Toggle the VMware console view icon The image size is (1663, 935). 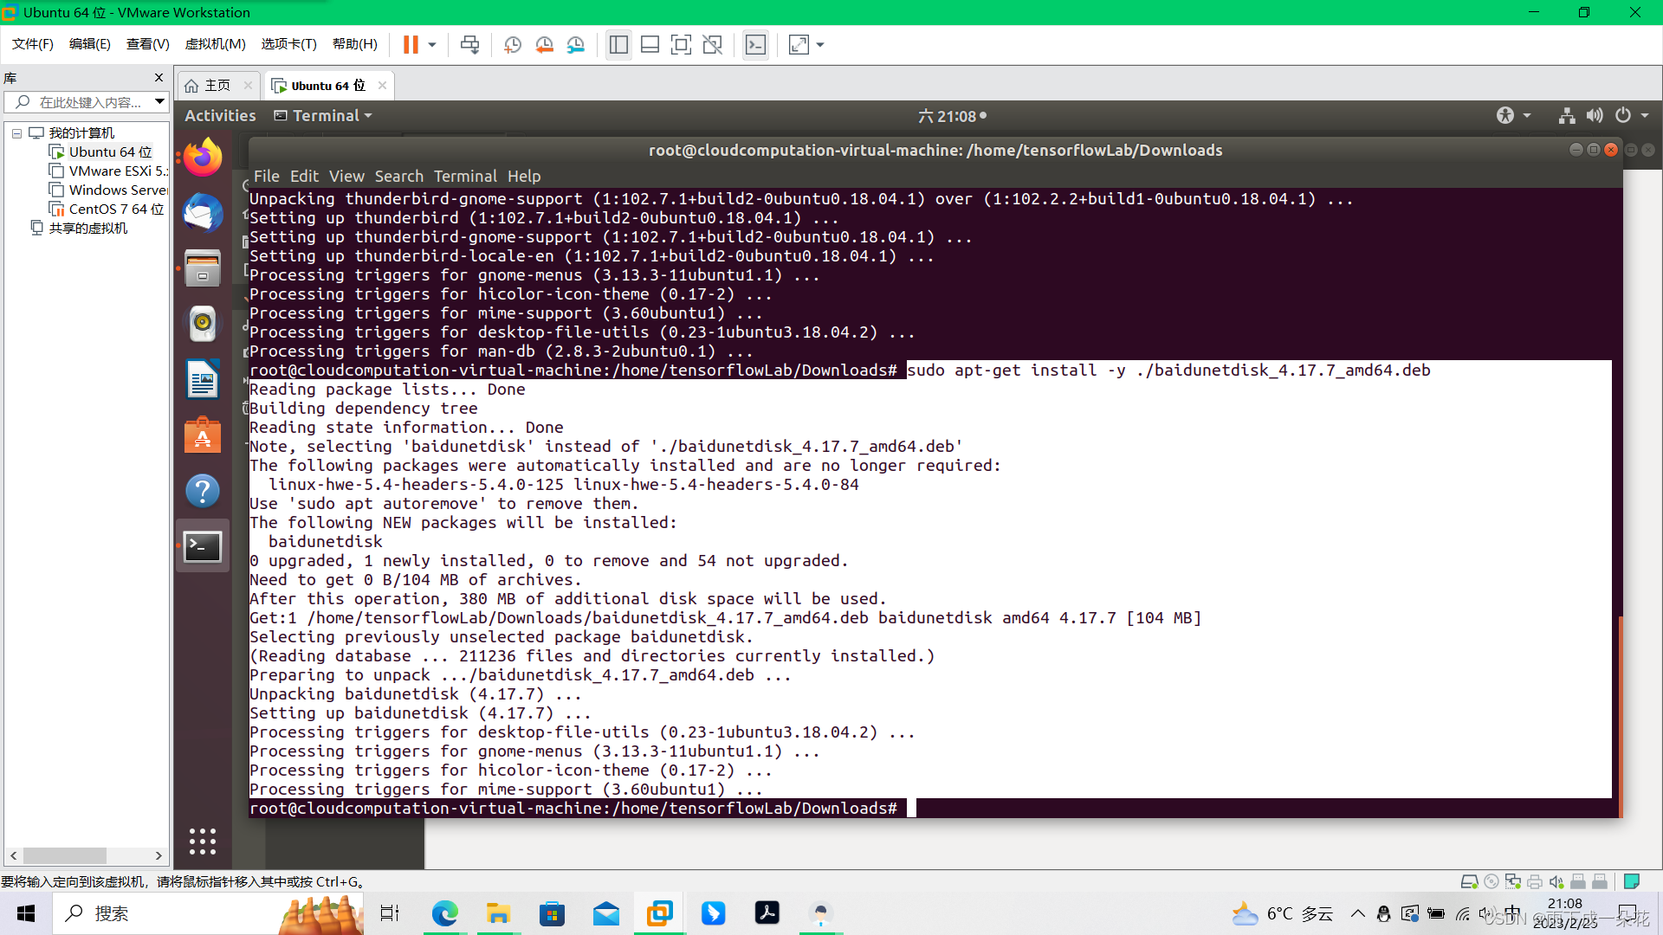755,45
